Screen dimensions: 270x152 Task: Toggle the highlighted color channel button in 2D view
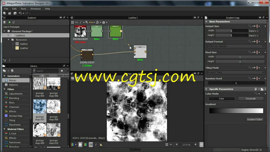(91, 145)
